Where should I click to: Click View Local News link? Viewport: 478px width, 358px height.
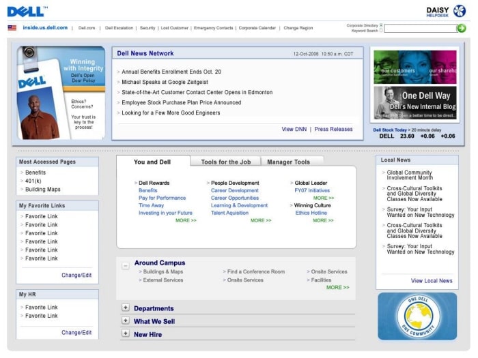coord(432,281)
